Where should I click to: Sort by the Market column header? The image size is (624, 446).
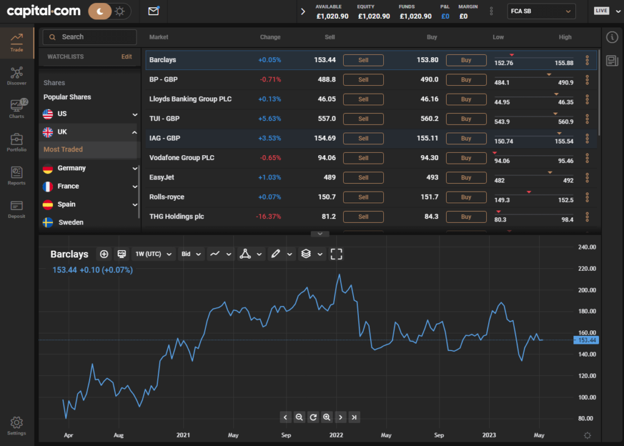pos(159,37)
